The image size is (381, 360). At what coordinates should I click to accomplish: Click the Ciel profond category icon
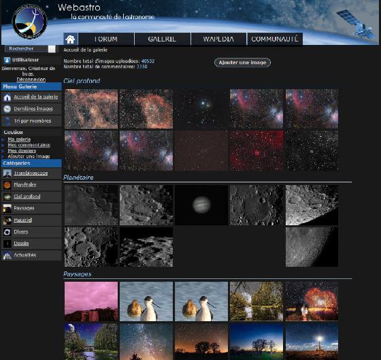[x=7, y=197]
